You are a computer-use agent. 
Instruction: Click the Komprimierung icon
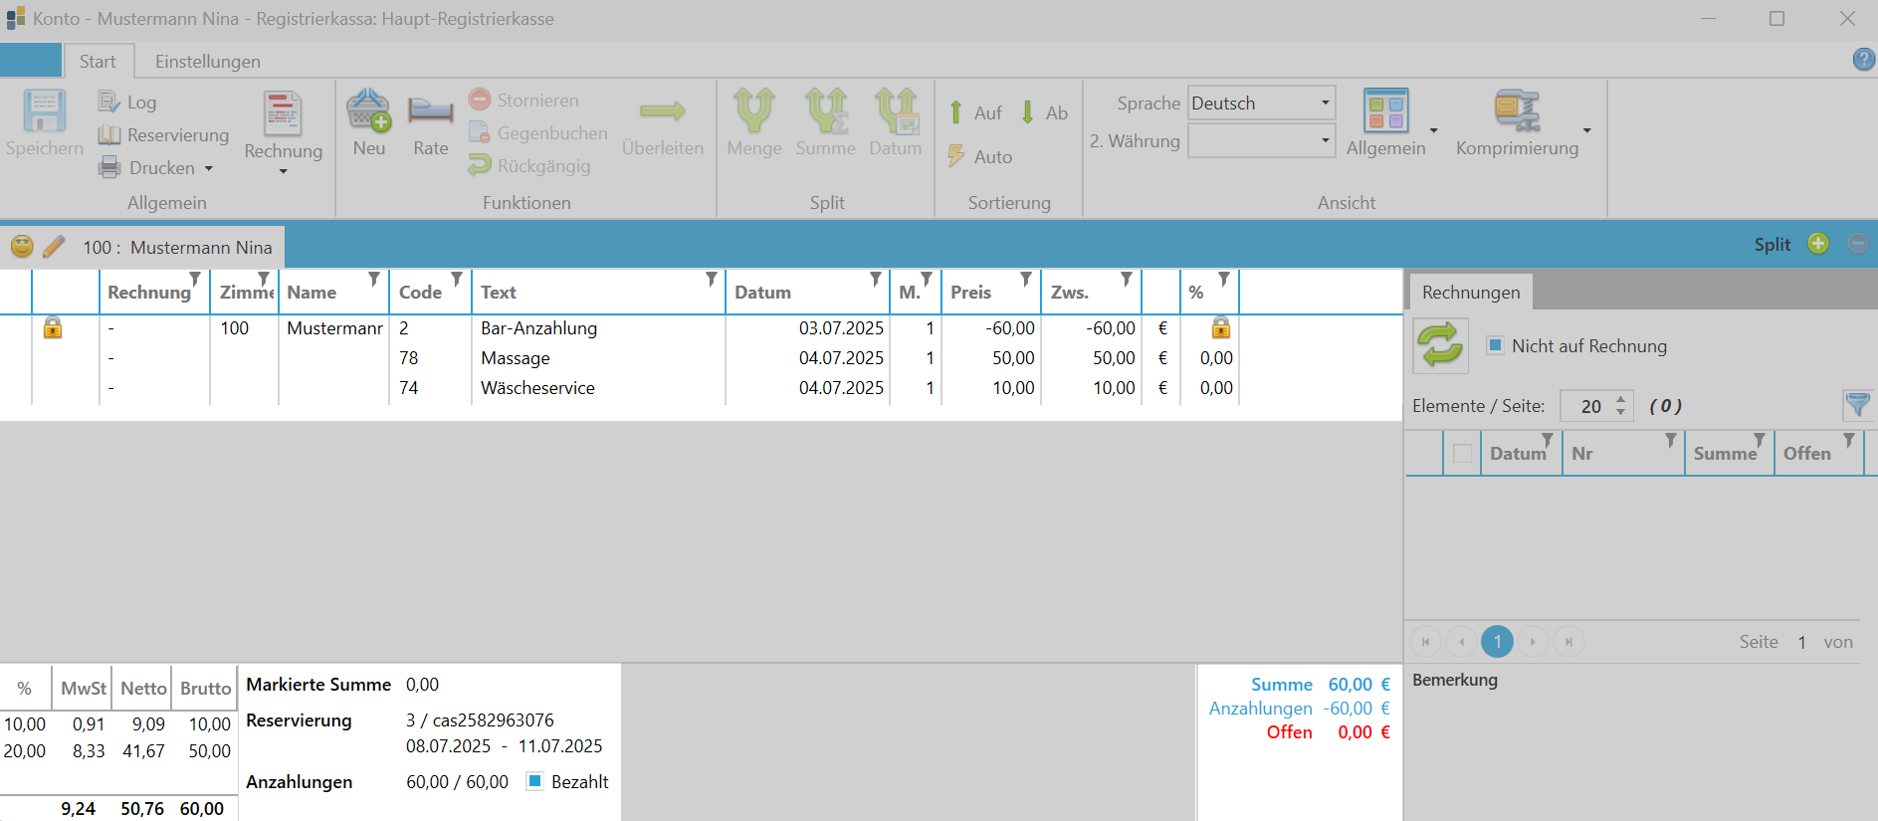point(1517,110)
